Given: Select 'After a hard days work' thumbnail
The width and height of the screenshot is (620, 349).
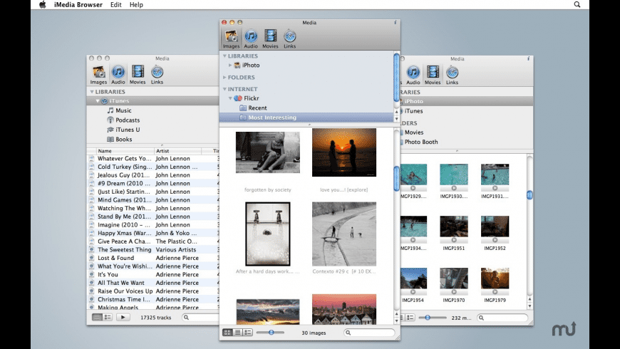Looking at the screenshot, I should [268, 234].
